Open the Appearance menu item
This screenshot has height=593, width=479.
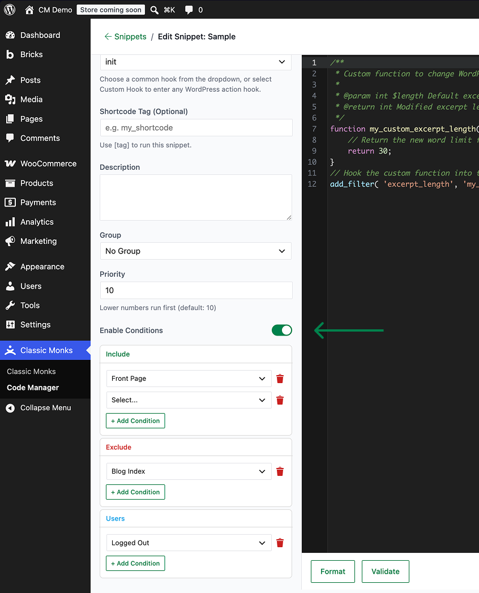(x=45, y=267)
